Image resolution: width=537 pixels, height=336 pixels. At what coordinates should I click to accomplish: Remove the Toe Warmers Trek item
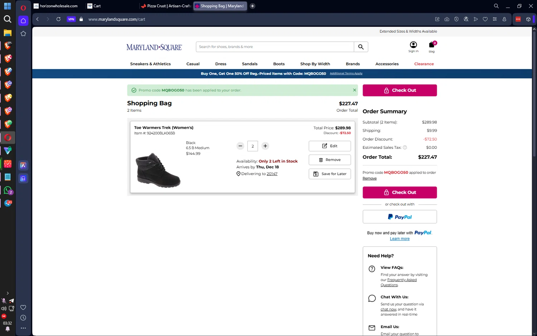pyautogui.click(x=330, y=160)
